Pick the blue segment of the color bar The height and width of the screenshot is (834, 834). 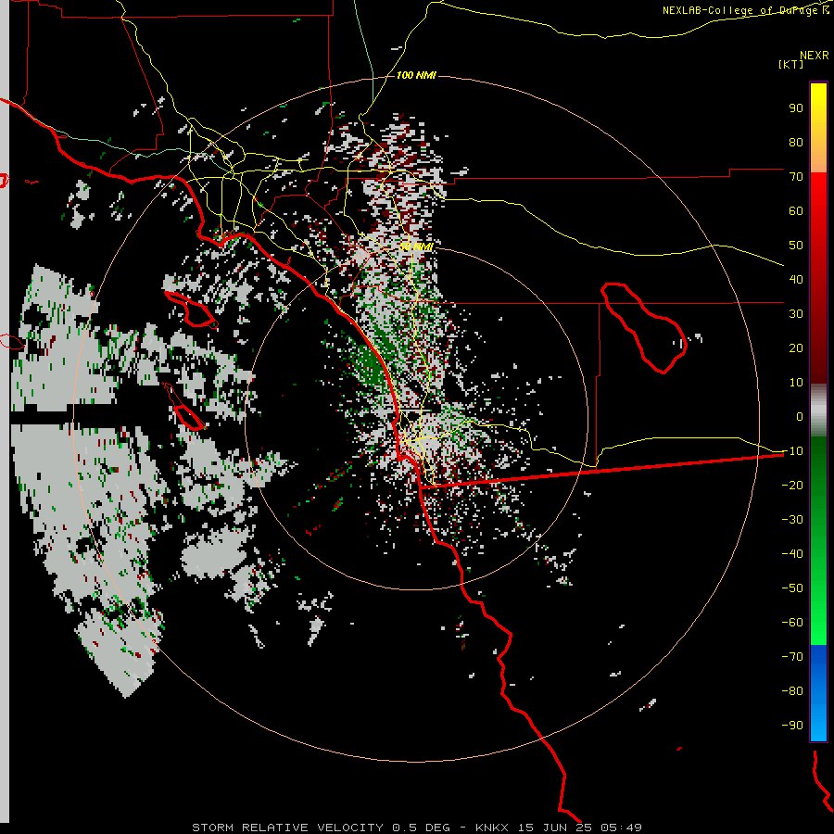point(818,692)
